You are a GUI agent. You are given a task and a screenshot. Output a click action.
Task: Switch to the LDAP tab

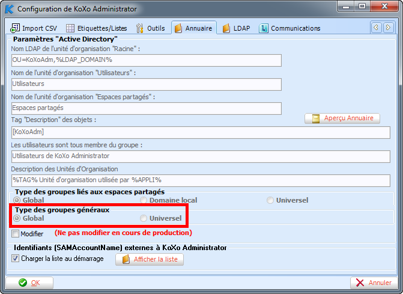(237, 28)
